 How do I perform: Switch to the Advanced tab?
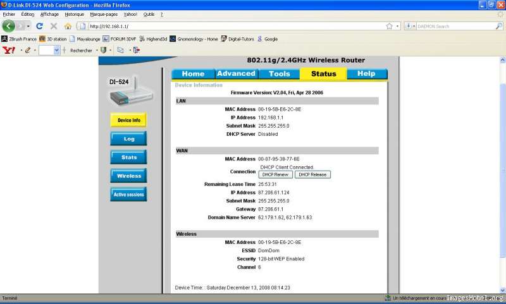(x=236, y=73)
